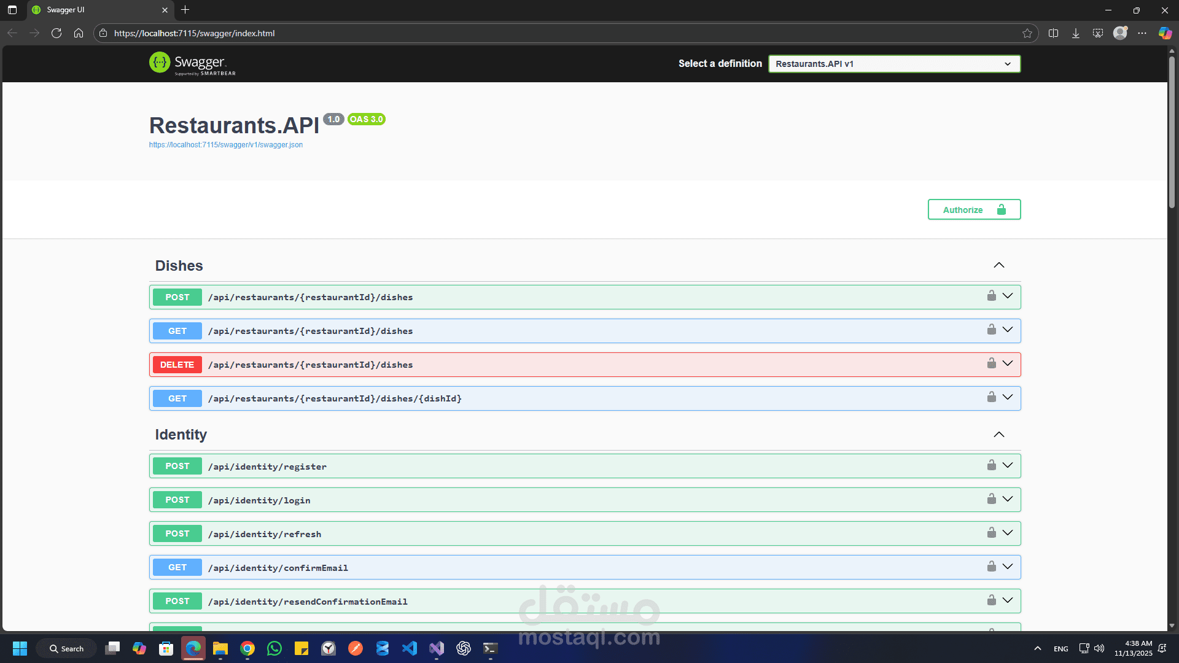This screenshot has height=663, width=1179.
Task: Click the OAS 3.0 badge
Action: click(x=367, y=119)
